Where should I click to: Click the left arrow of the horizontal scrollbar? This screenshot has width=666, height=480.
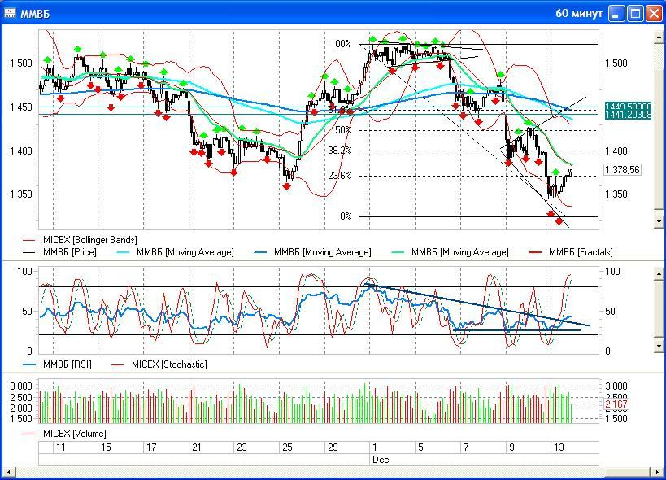[x=8, y=472]
